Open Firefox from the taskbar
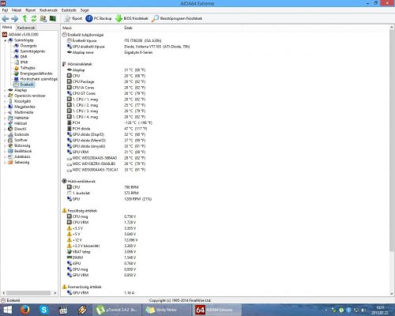 point(25,310)
